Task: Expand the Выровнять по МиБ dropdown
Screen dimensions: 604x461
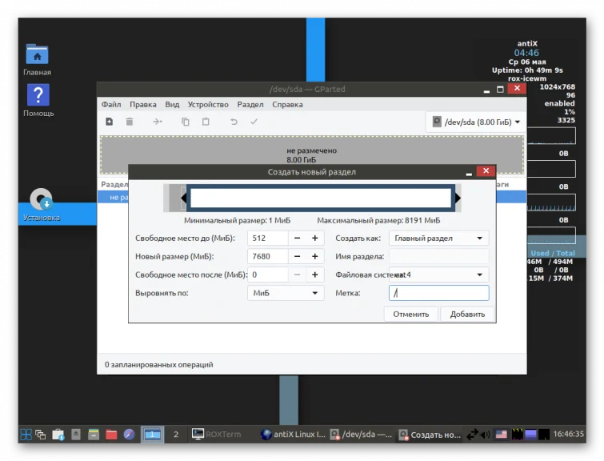Action: coord(286,293)
